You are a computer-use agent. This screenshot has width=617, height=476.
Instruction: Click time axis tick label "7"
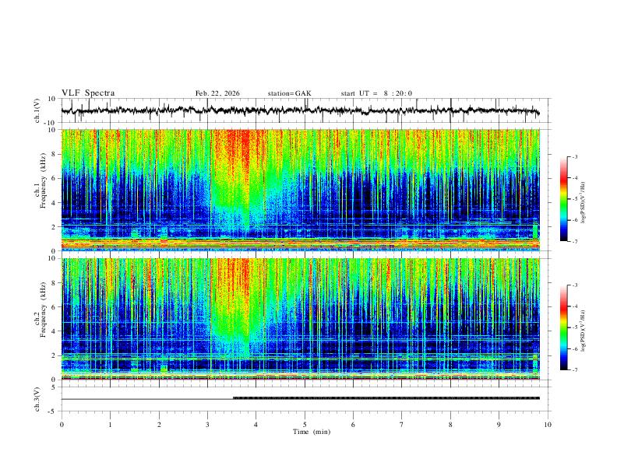[402, 425]
